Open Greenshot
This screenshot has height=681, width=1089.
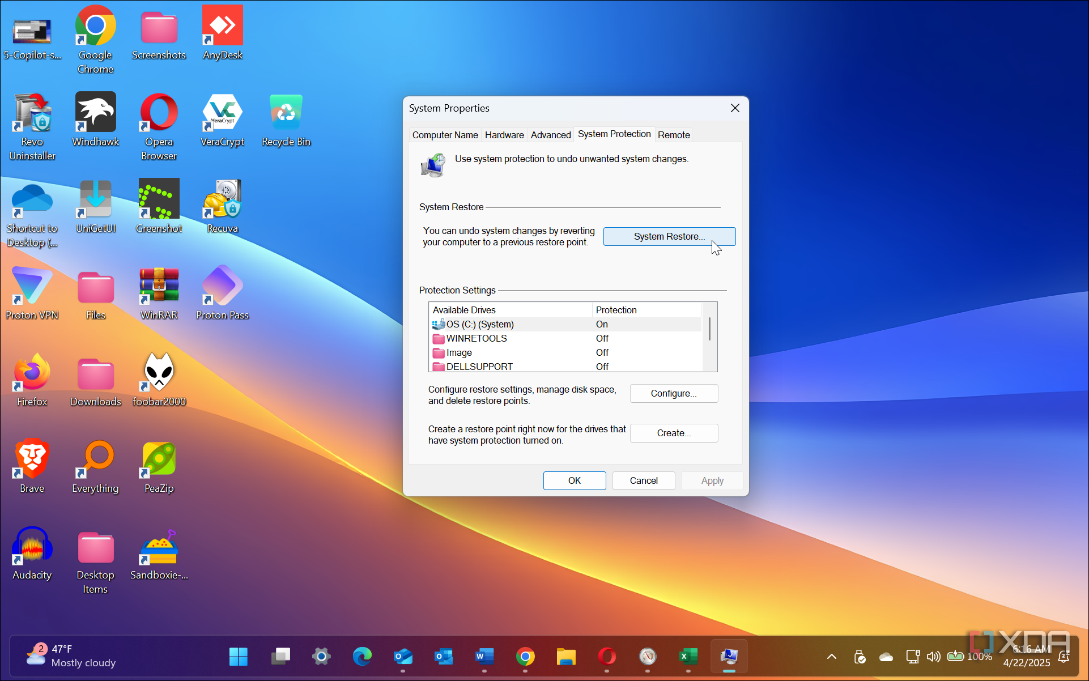159,199
